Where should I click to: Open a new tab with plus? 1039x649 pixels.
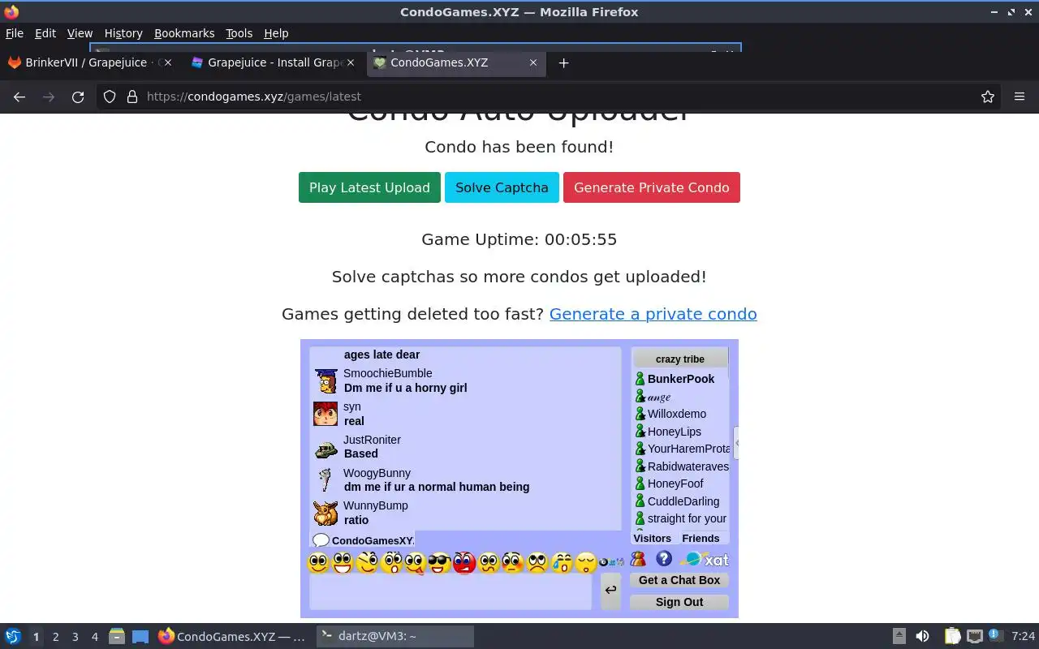564,62
